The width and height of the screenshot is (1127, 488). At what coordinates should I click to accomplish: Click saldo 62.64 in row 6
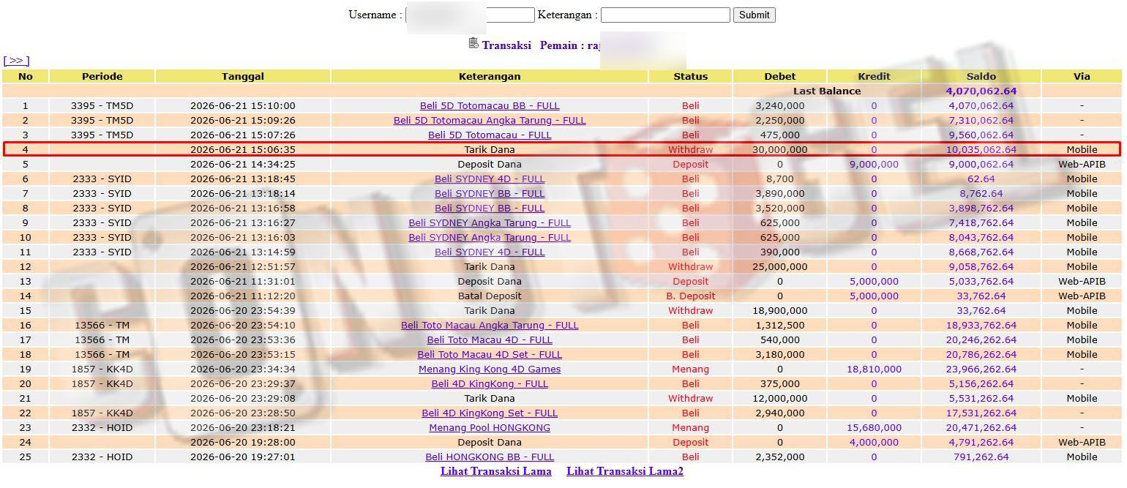click(981, 179)
